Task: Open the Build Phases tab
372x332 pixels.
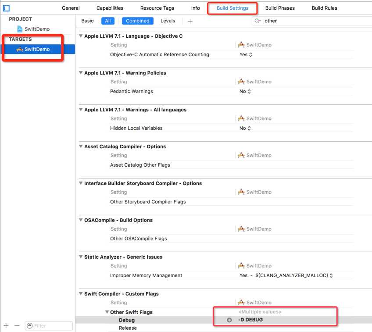Action: [x=280, y=8]
